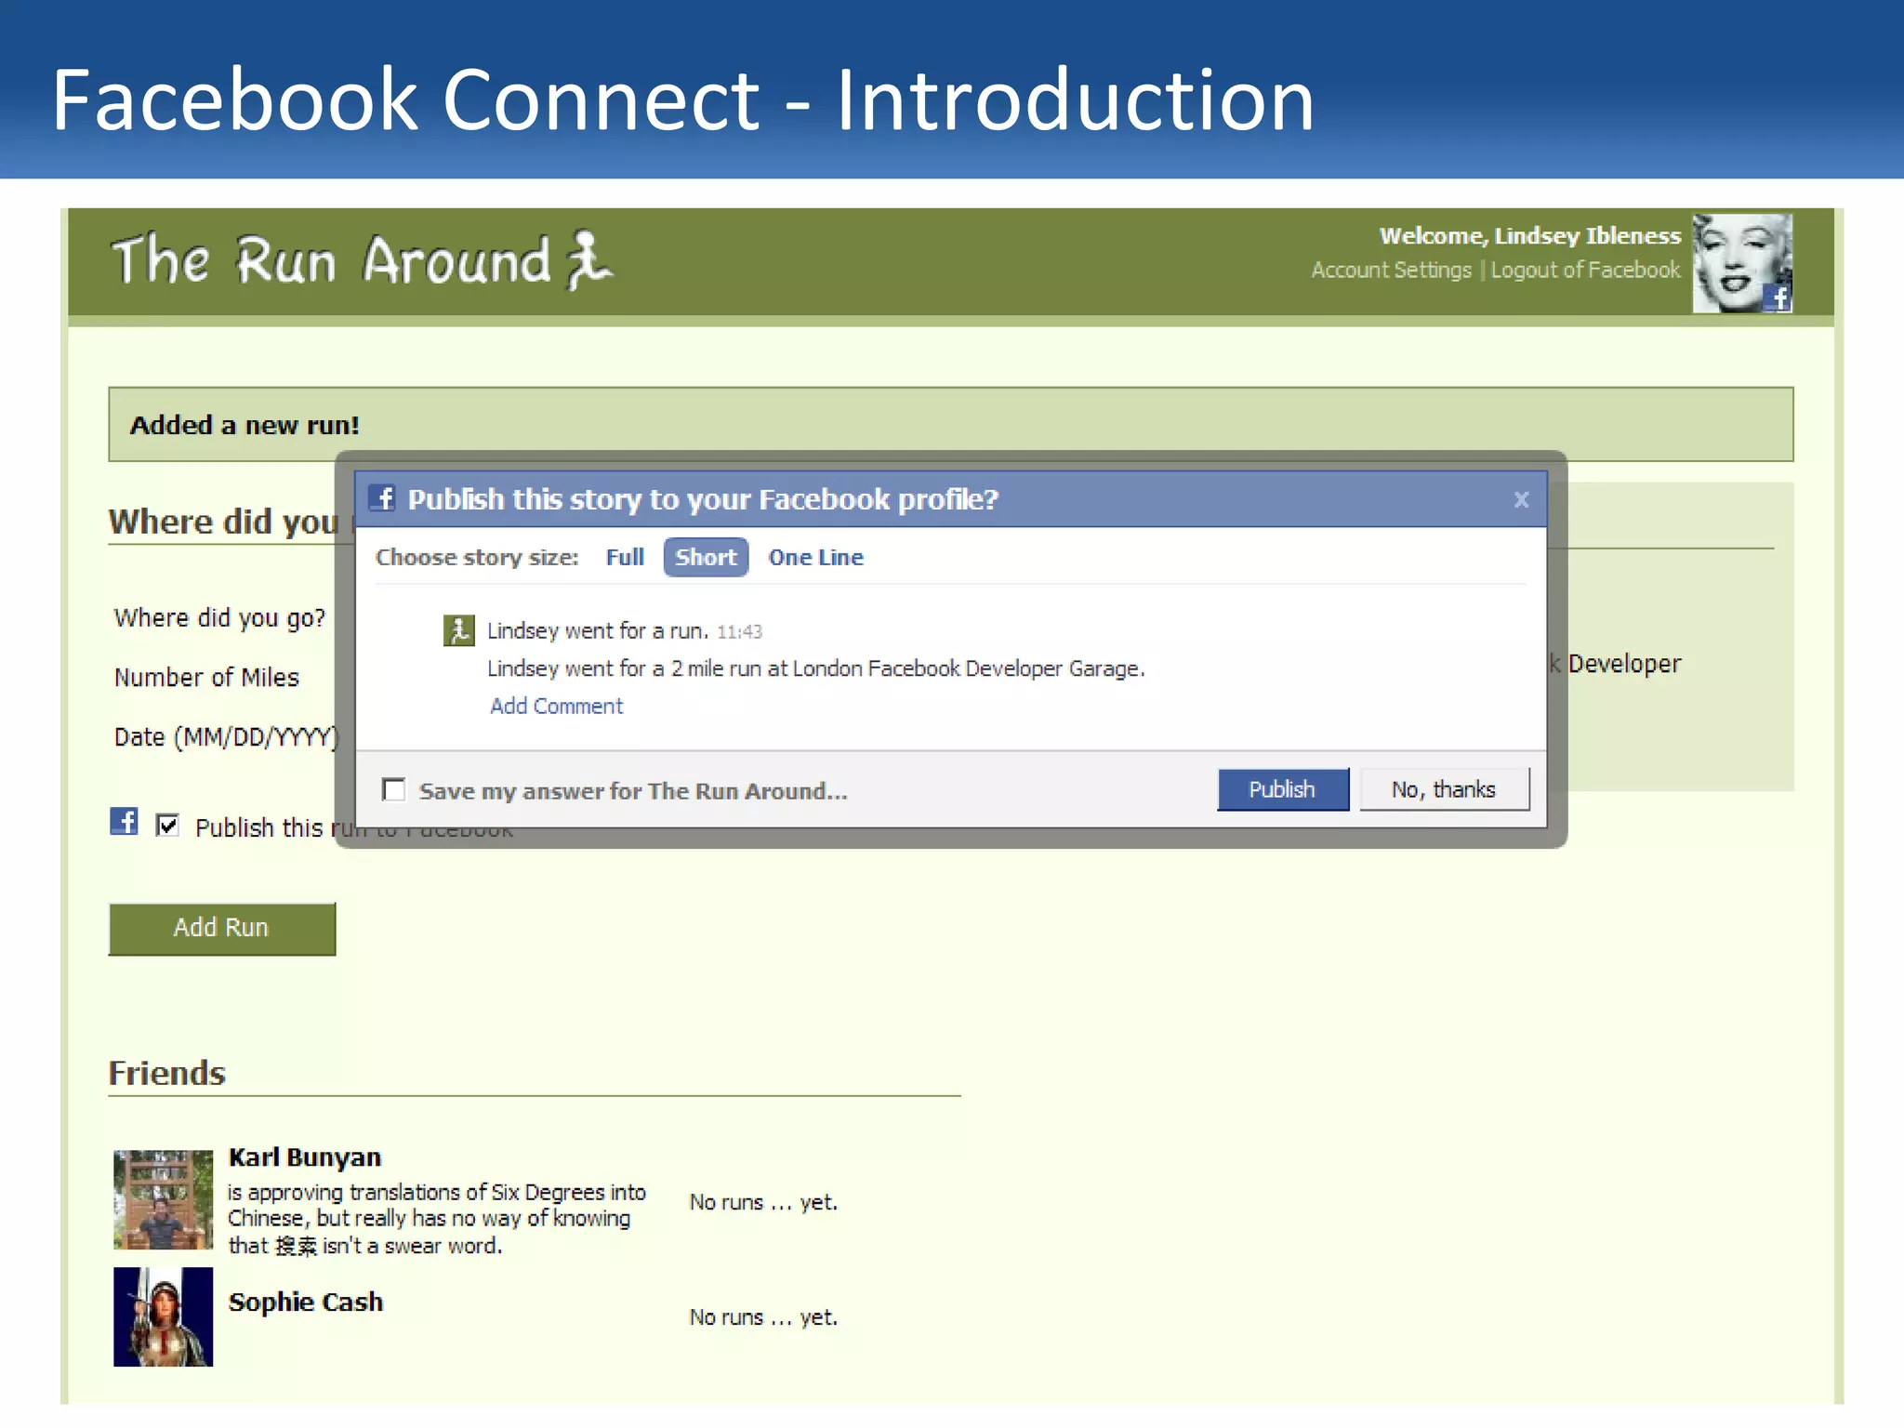Click Logout of Facebook link
Image resolution: width=1904 pixels, height=1428 pixels.
(x=1585, y=270)
